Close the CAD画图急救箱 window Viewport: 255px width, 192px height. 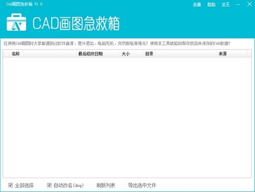tap(249, 4)
